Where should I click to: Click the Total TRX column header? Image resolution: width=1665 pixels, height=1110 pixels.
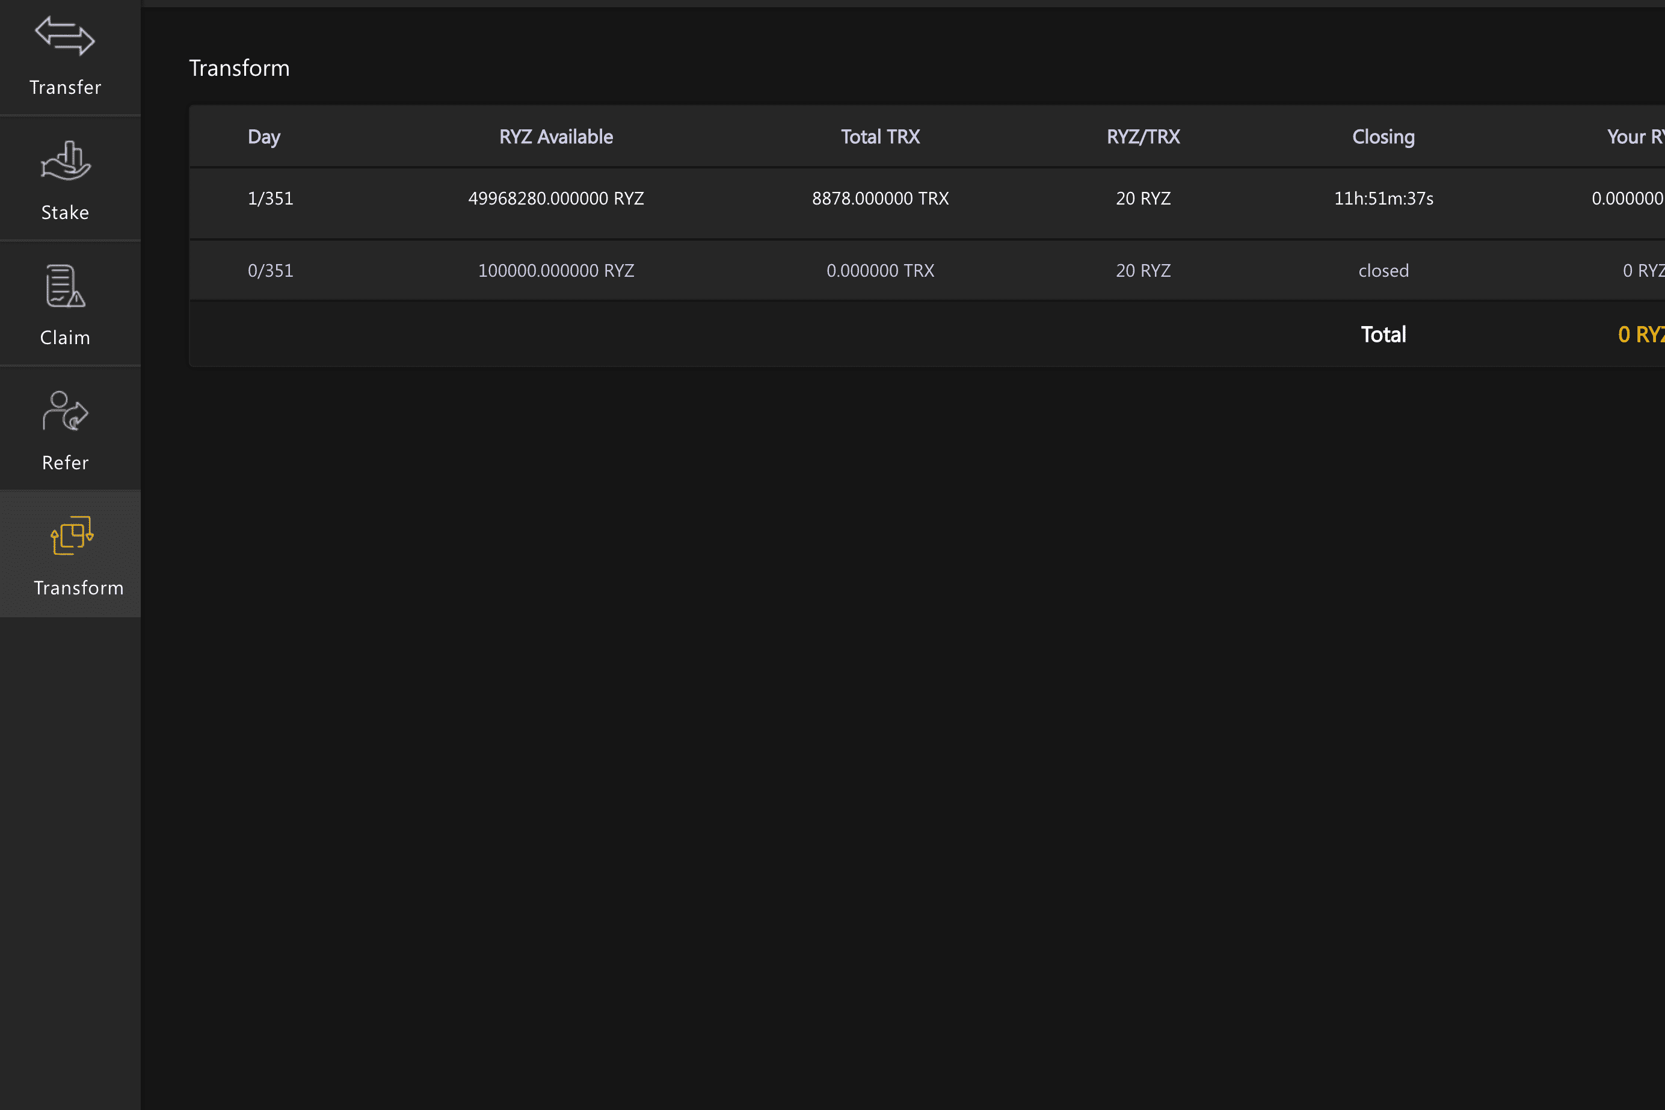pyautogui.click(x=879, y=137)
